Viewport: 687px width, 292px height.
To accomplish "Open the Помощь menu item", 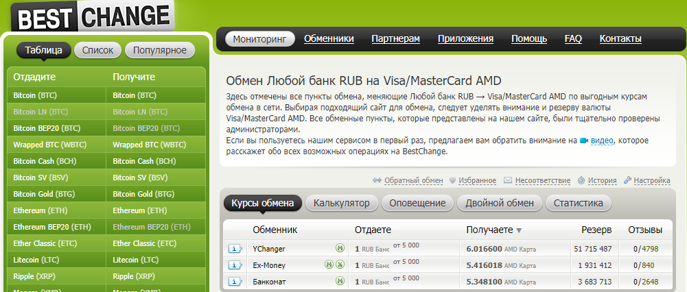I will coord(529,39).
